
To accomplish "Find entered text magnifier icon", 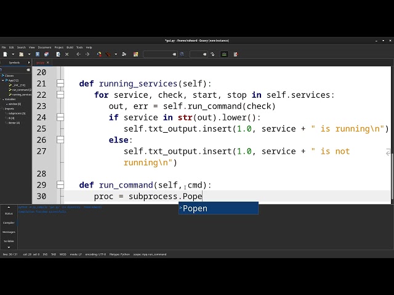I will tap(182, 54).
